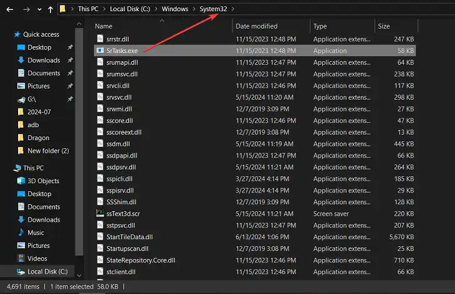This screenshot has width=455, height=294.
Task: Click Quick access star icon
Action: (x=17, y=34)
